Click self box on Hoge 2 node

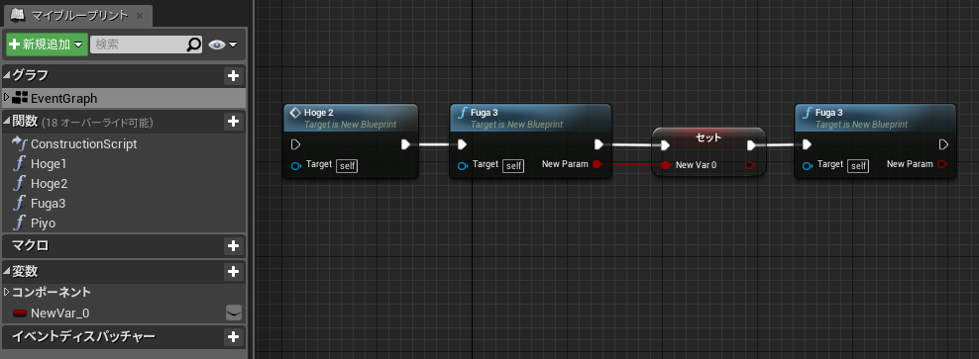point(347,166)
